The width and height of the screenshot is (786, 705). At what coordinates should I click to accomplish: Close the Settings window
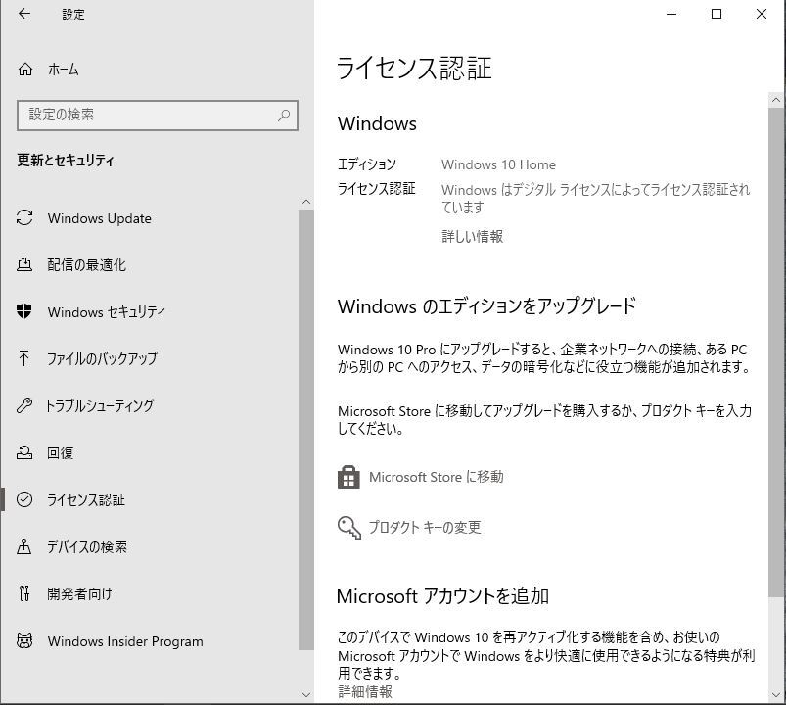pos(761,14)
